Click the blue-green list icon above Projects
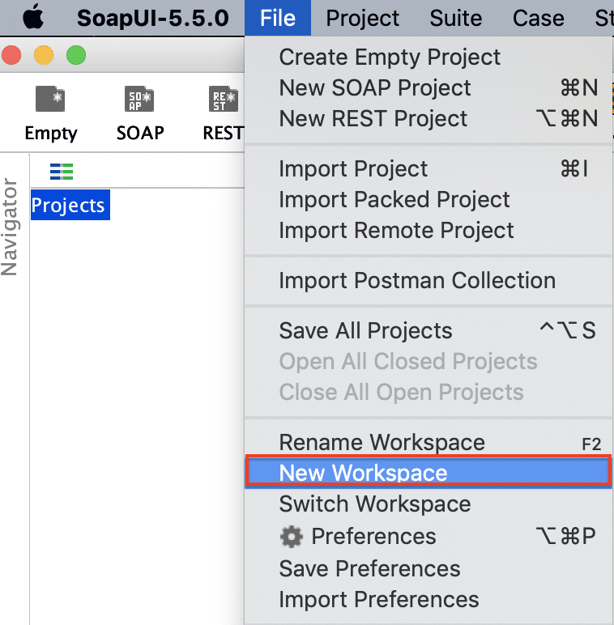Image resolution: width=614 pixels, height=625 pixels. pos(62,172)
